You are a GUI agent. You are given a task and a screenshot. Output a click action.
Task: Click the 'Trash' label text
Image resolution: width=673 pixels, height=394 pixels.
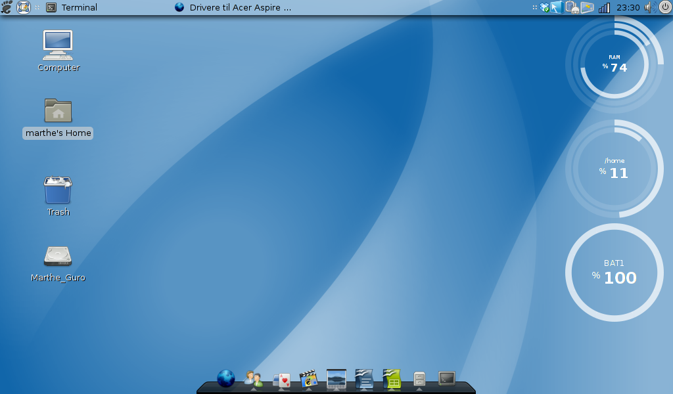pos(58,212)
